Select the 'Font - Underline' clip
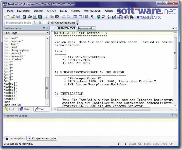Viewport: 182px width, 150px height. point(14,59)
